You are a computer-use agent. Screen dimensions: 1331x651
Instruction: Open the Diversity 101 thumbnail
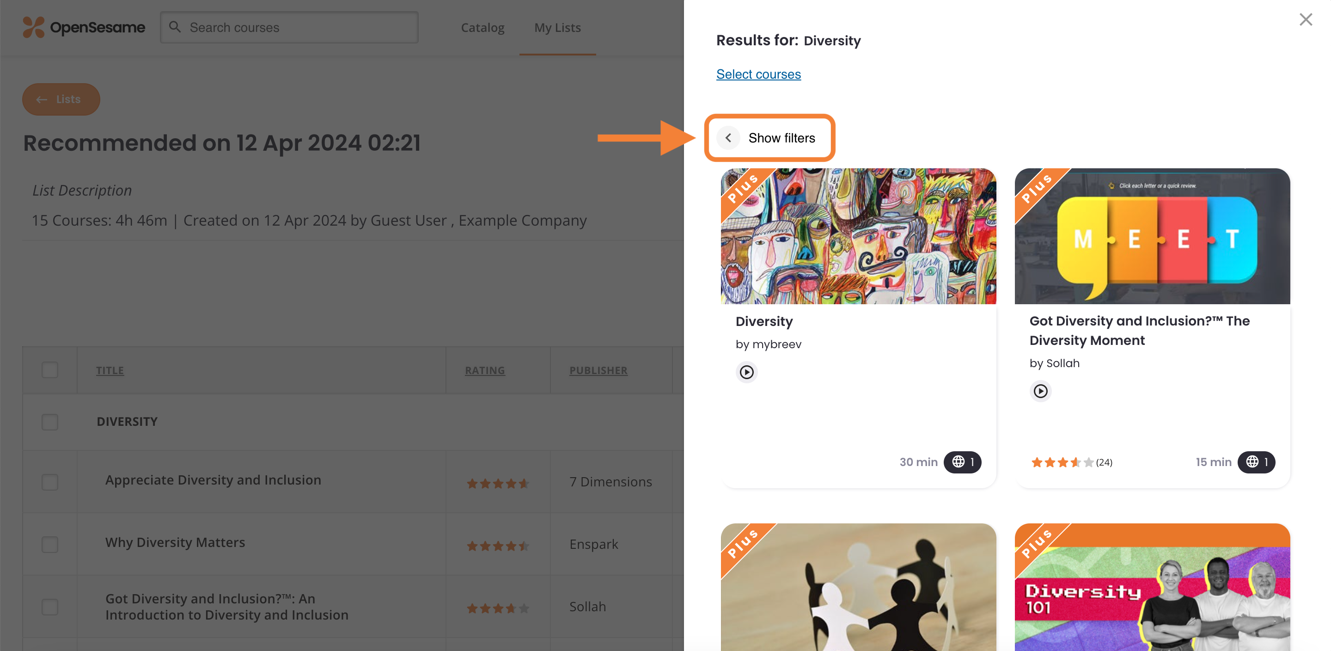click(1152, 587)
